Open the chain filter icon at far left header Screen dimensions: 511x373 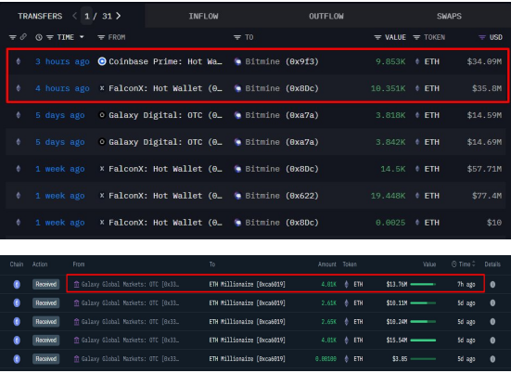pos(13,37)
